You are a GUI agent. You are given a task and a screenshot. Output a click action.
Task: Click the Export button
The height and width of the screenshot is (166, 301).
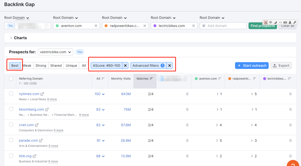[x=281, y=66]
